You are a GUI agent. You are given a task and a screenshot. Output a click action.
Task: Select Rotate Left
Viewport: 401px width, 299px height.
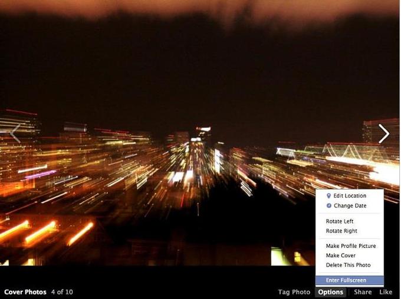tap(350, 221)
